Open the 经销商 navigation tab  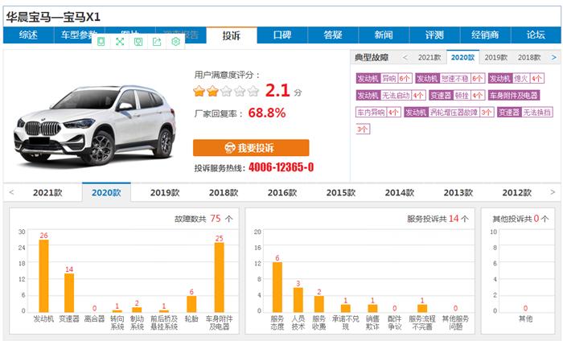click(485, 35)
